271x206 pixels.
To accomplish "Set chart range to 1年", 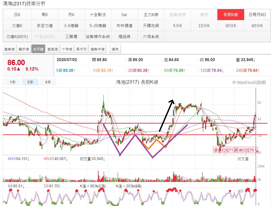I will 13,82.
